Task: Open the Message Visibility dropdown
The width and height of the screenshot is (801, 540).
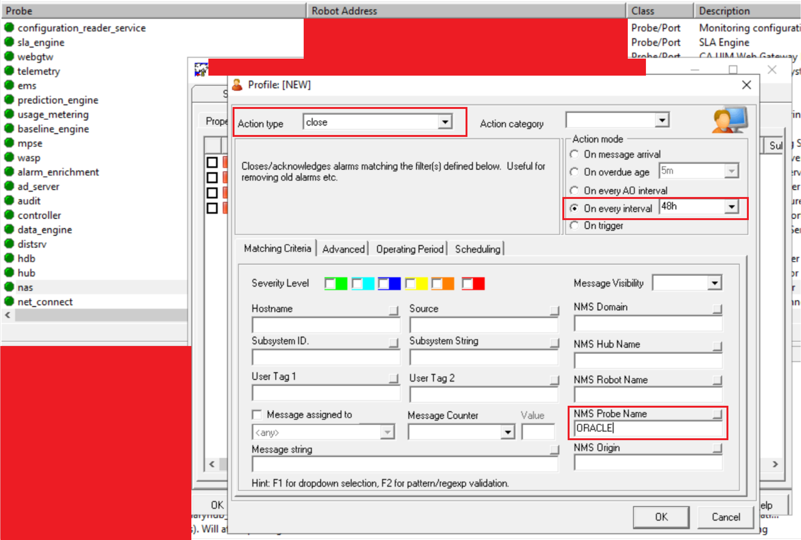Action: [714, 283]
